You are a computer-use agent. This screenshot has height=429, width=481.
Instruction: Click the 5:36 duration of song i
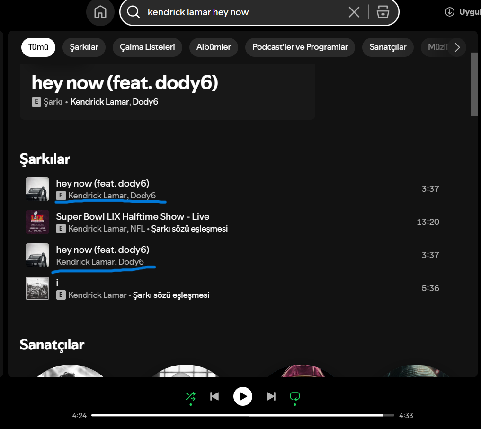pyautogui.click(x=430, y=288)
